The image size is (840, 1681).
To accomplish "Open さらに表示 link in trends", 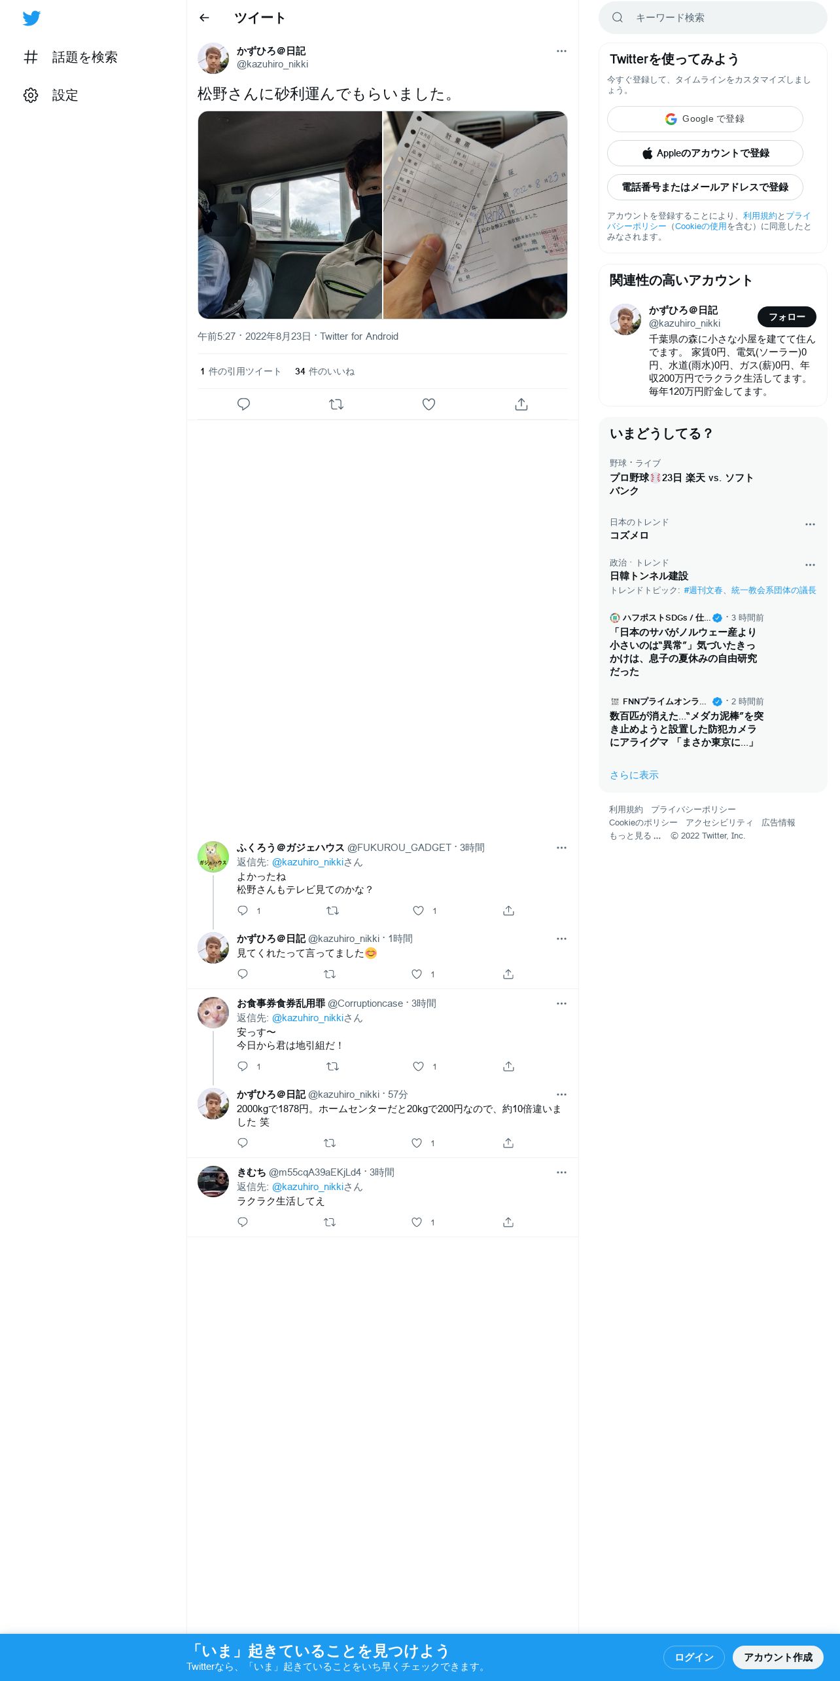I will [x=634, y=775].
